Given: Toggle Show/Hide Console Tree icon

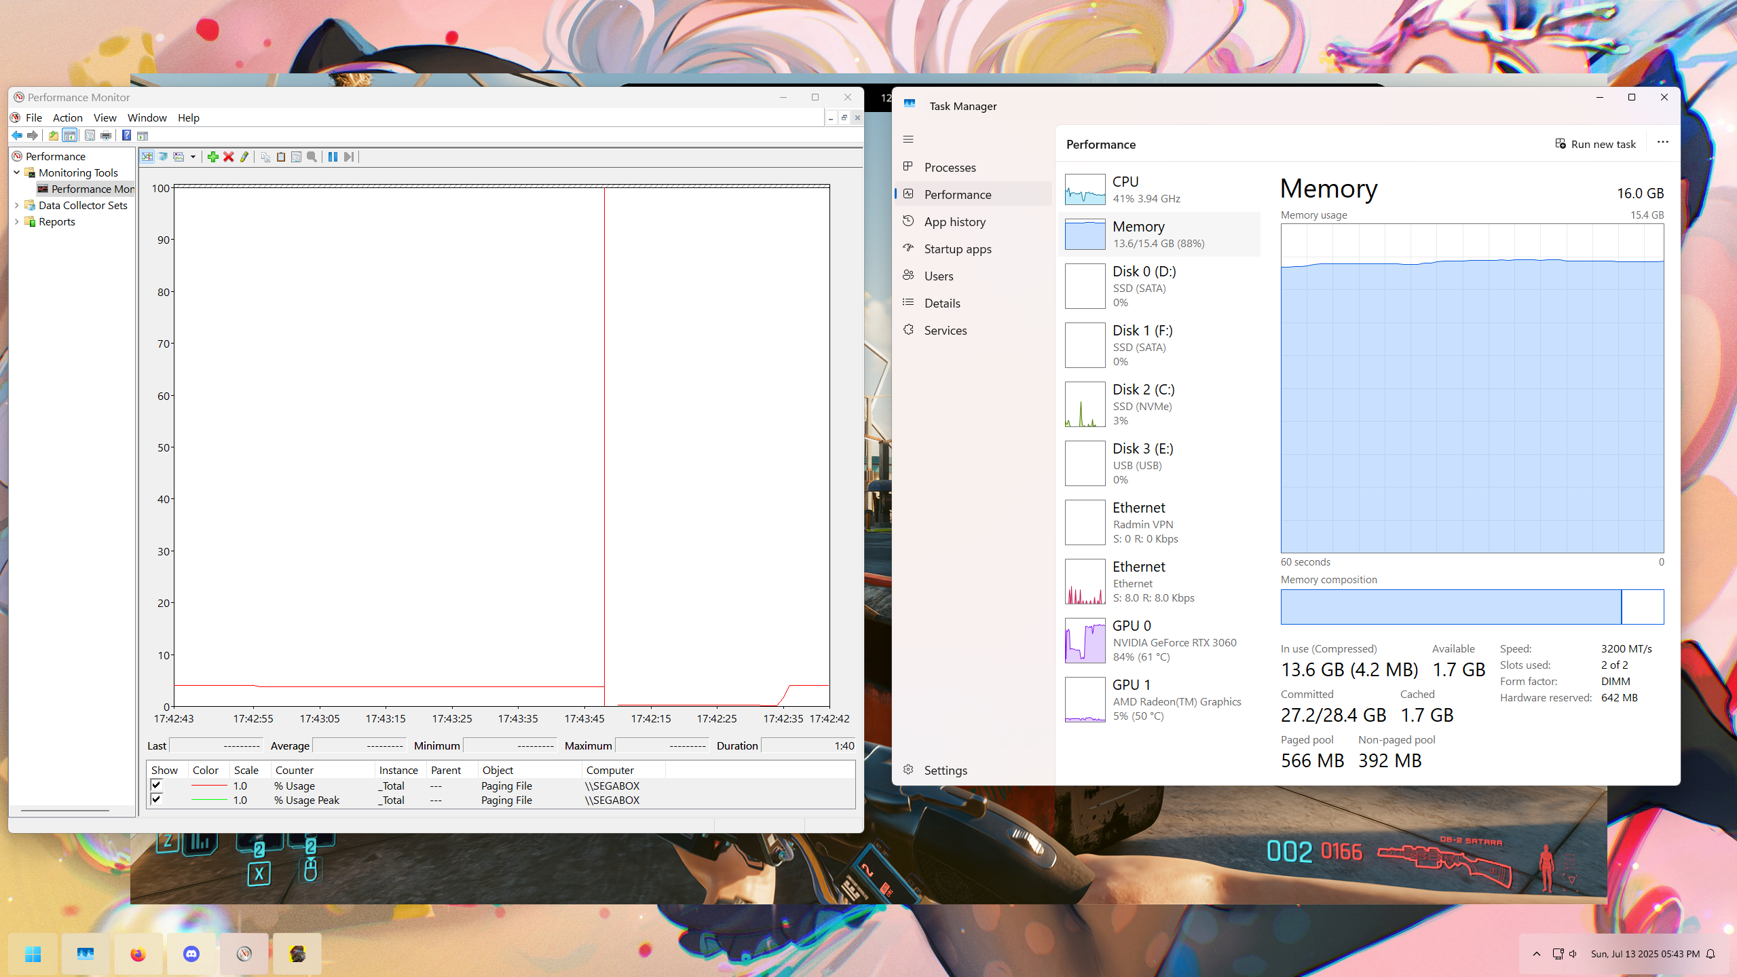Looking at the screenshot, I should [x=69, y=136].
